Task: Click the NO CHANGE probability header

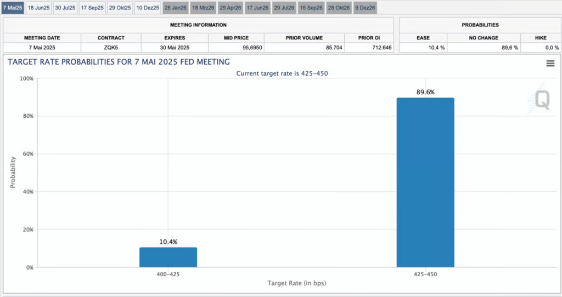Action: (x=484, y=38)
